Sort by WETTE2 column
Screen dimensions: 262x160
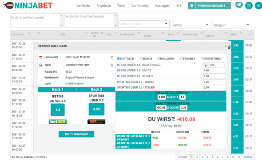pos(226,33)
